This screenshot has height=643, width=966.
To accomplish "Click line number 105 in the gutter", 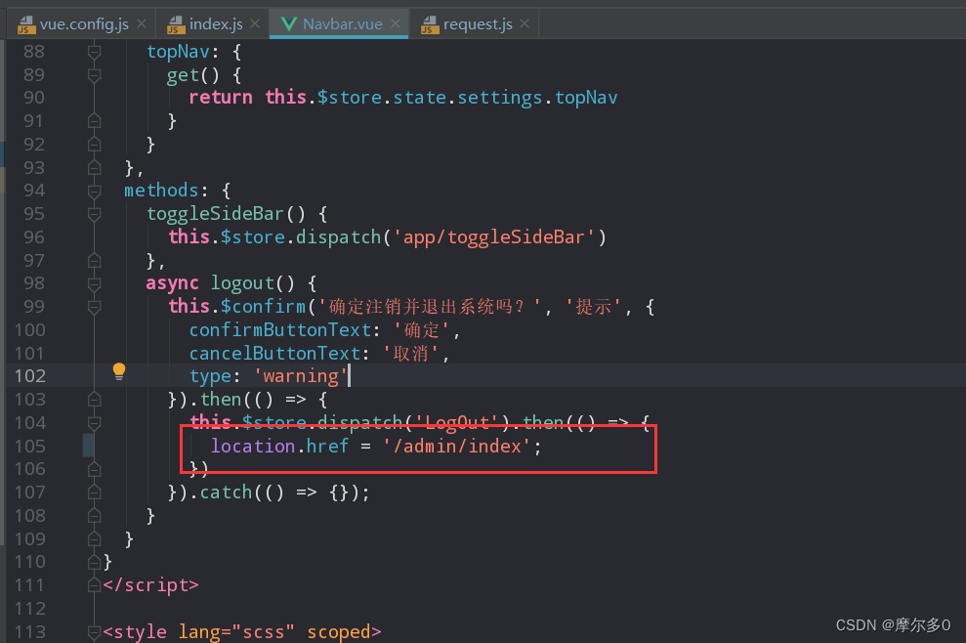I will click(29, 446).
